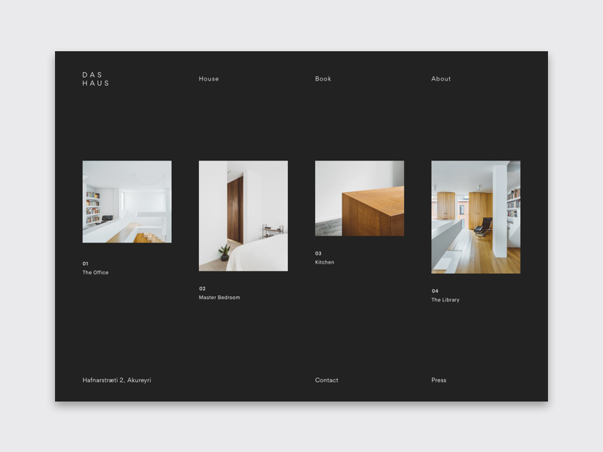Select the Master Bedroom photo

[x=243, y=216]
